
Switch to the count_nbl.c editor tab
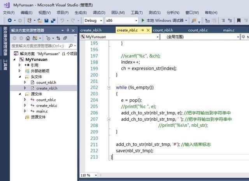click(x=198, y=30)
